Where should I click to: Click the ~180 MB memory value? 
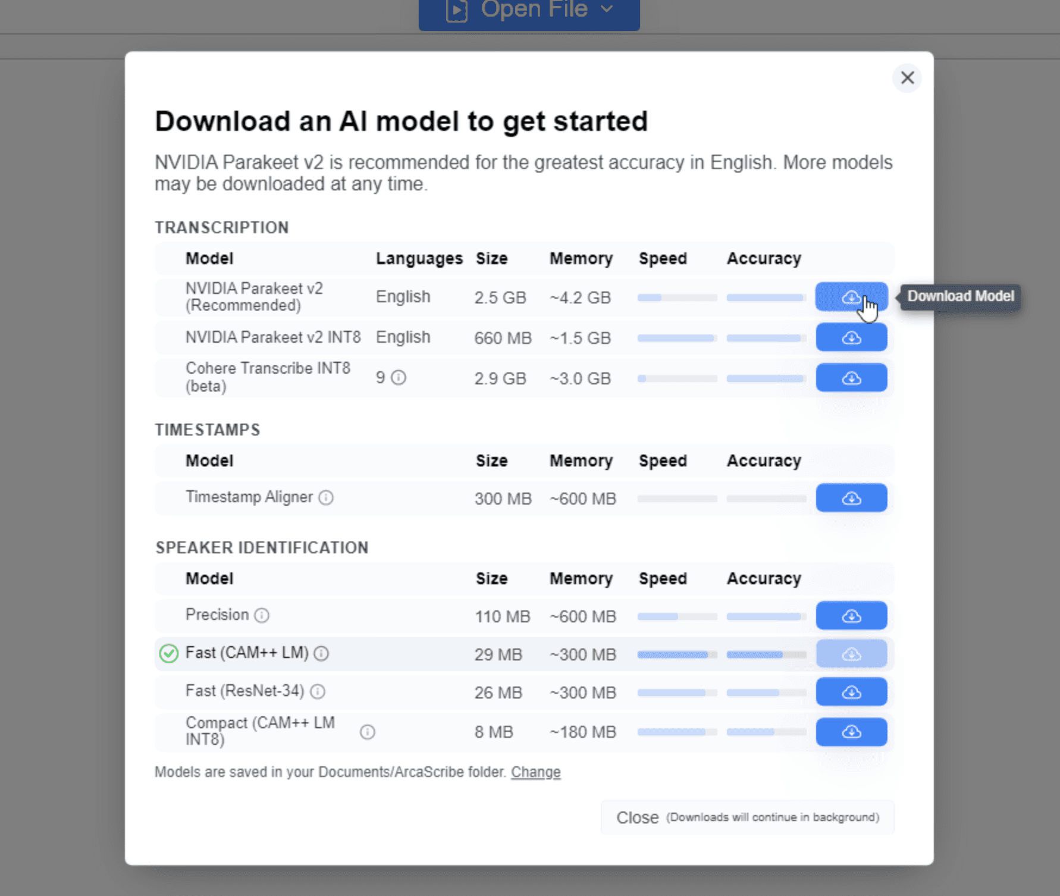pyautogui.click(x=583, y=732)
